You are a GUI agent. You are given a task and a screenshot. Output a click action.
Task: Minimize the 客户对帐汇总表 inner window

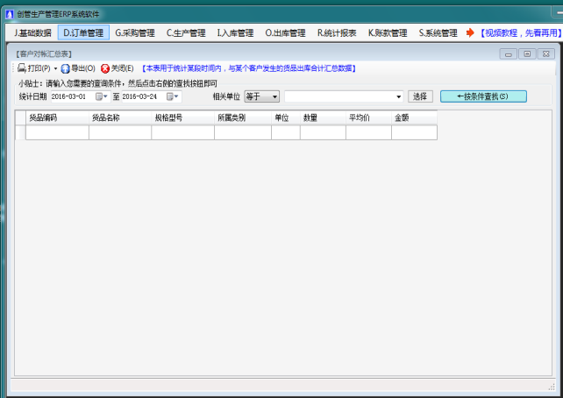pyautogui.click(x=509, y=53)
